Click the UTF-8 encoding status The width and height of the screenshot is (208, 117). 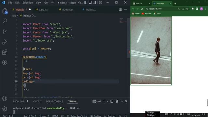[x=55, y=116]
